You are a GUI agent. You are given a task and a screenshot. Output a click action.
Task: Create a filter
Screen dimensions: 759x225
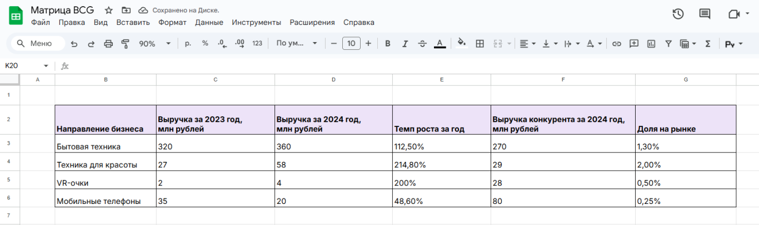[x=668, y=43]
